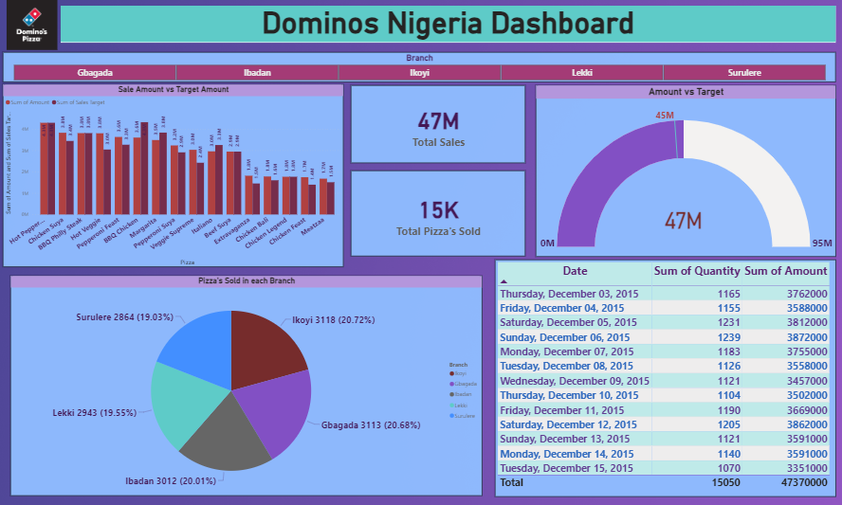Select the Total Pizza's Sold card
The height and width of the screenshot is (505, 842).
pyautogui.click(x=437, y=213)
